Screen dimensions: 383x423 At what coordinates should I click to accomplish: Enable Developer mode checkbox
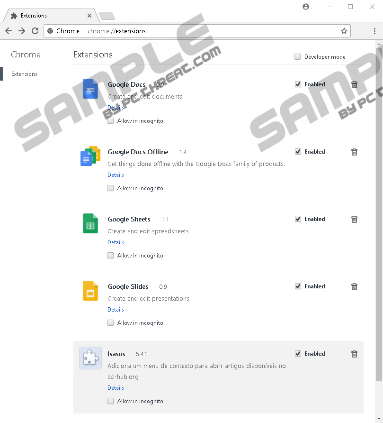click(x=298, y=57)
